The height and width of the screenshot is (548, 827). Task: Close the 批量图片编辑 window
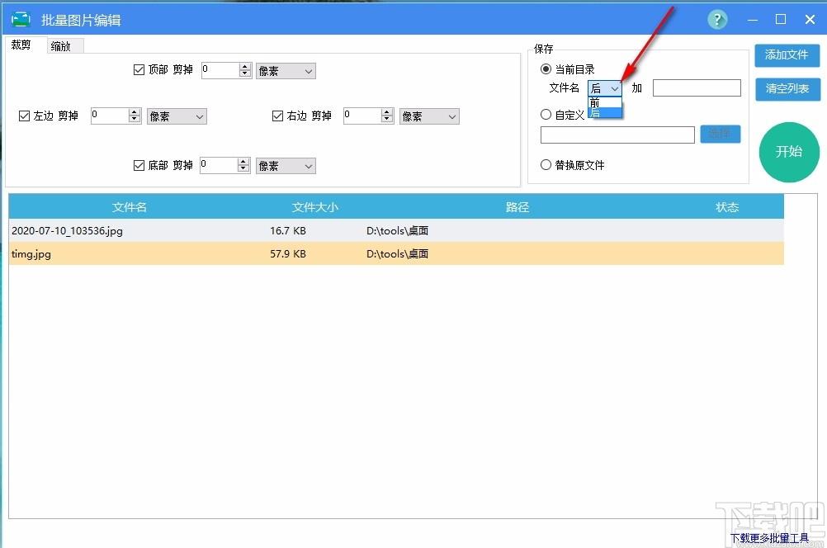810,20
